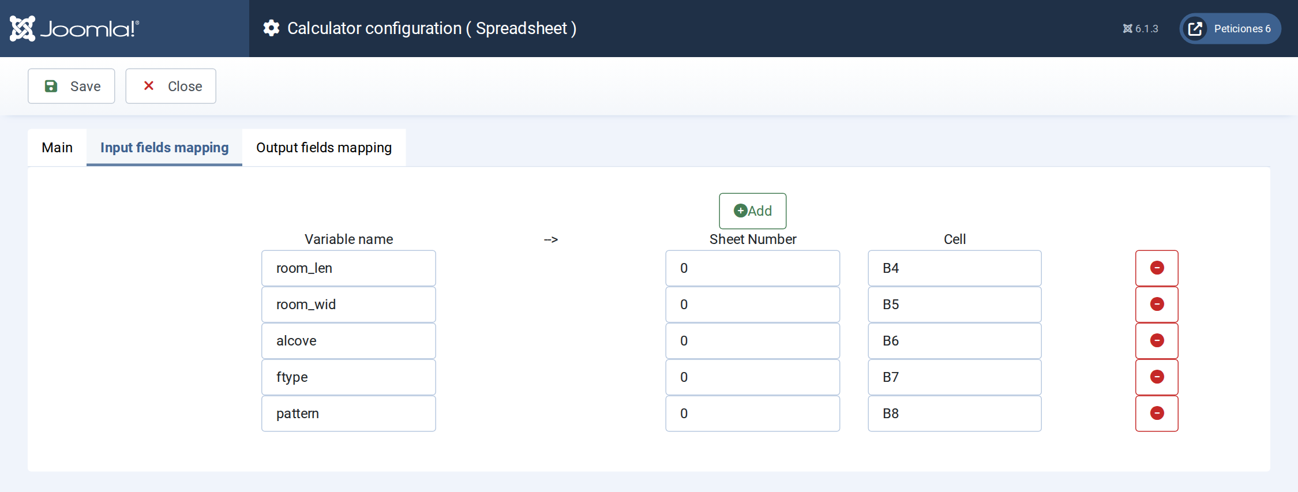Viewport: 1298px width, 492px height.
Task: Click the B7 cell field
Action: coord(955,377)
